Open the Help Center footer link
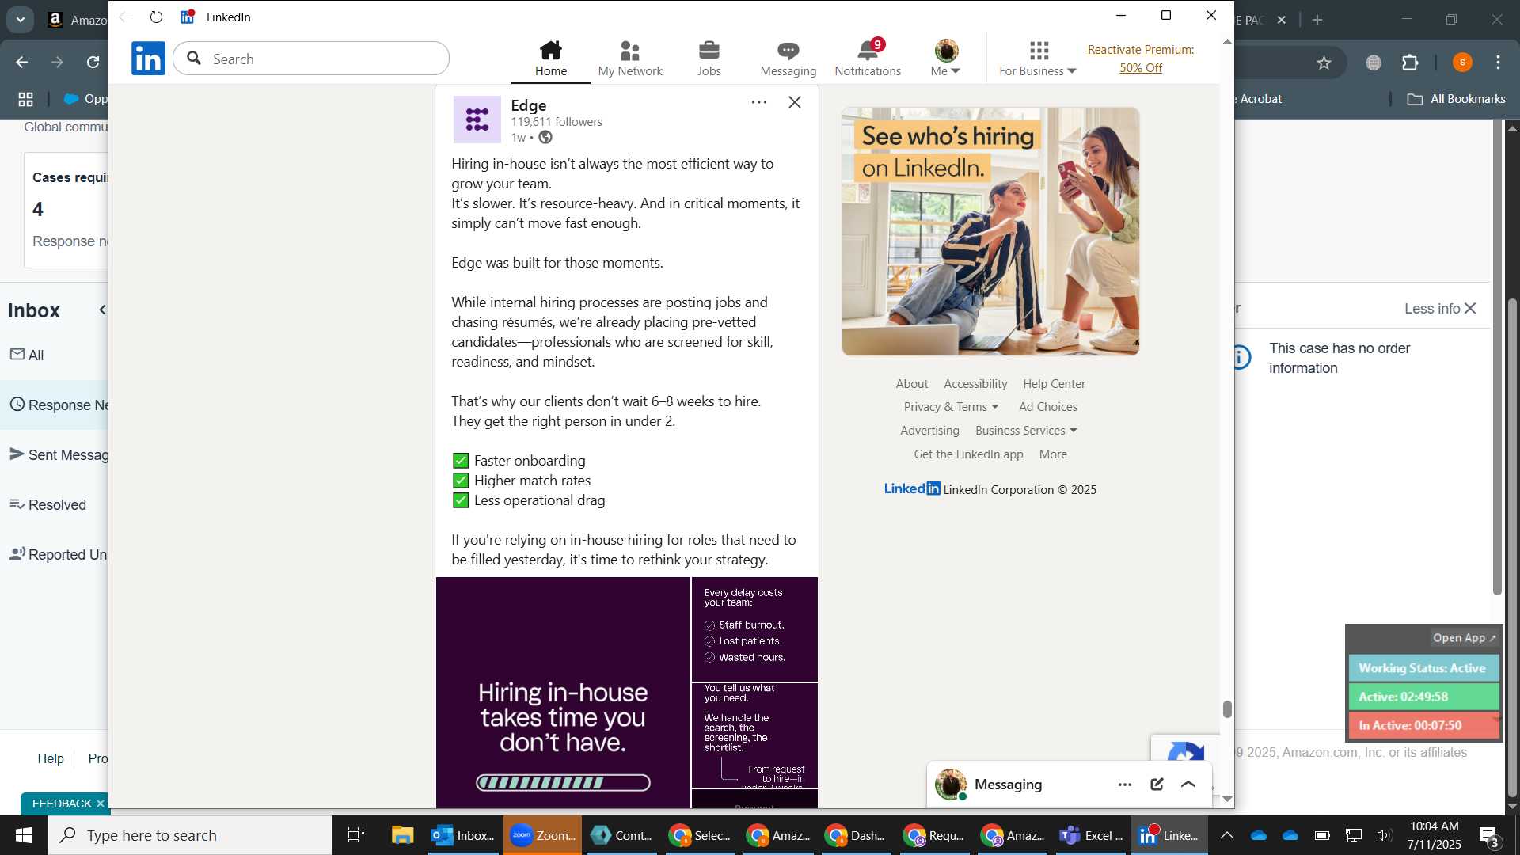The width and height of the screenshot is (1520, 855). [1054, 383]
